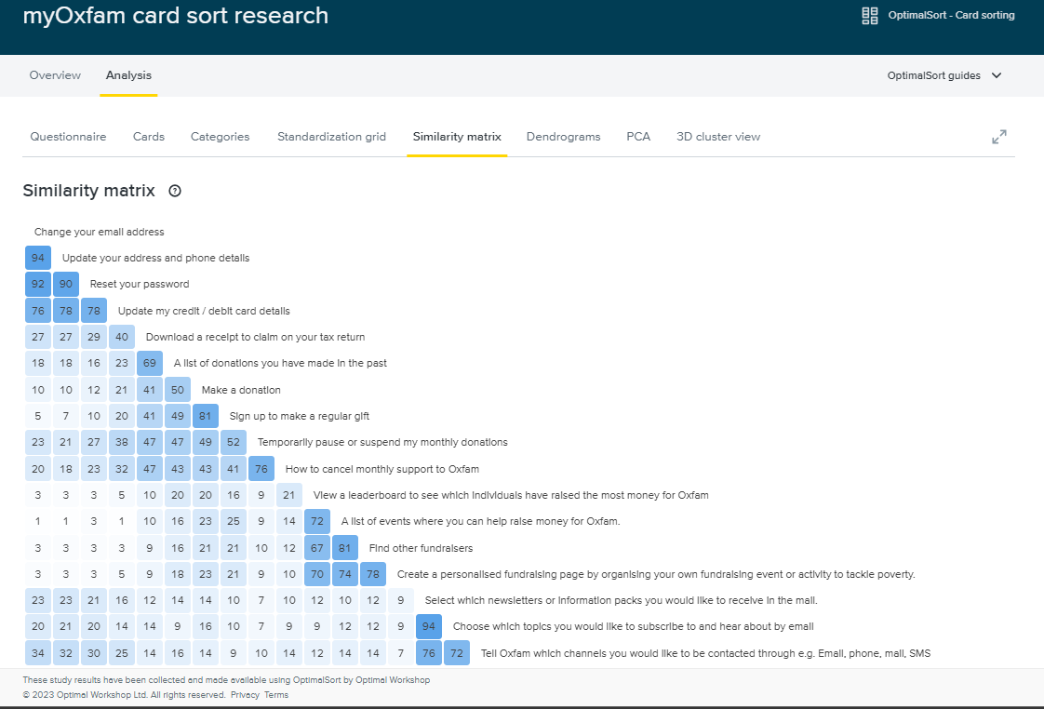Click the 34 cell in 'Tell Oxfam' row
Screen dimensions: 1044x709
[38, 653]
